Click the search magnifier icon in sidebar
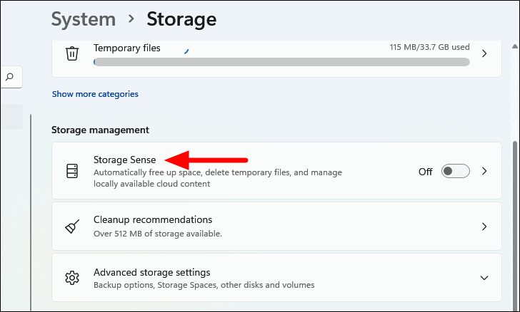520x312 pixels. 10,77
